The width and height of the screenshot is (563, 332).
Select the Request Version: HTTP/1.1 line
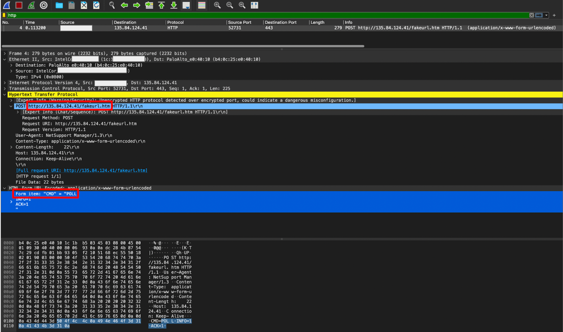pos(54,130)
